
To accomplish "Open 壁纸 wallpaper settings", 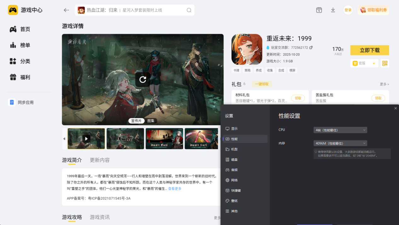I will click(x=234, y=201).
